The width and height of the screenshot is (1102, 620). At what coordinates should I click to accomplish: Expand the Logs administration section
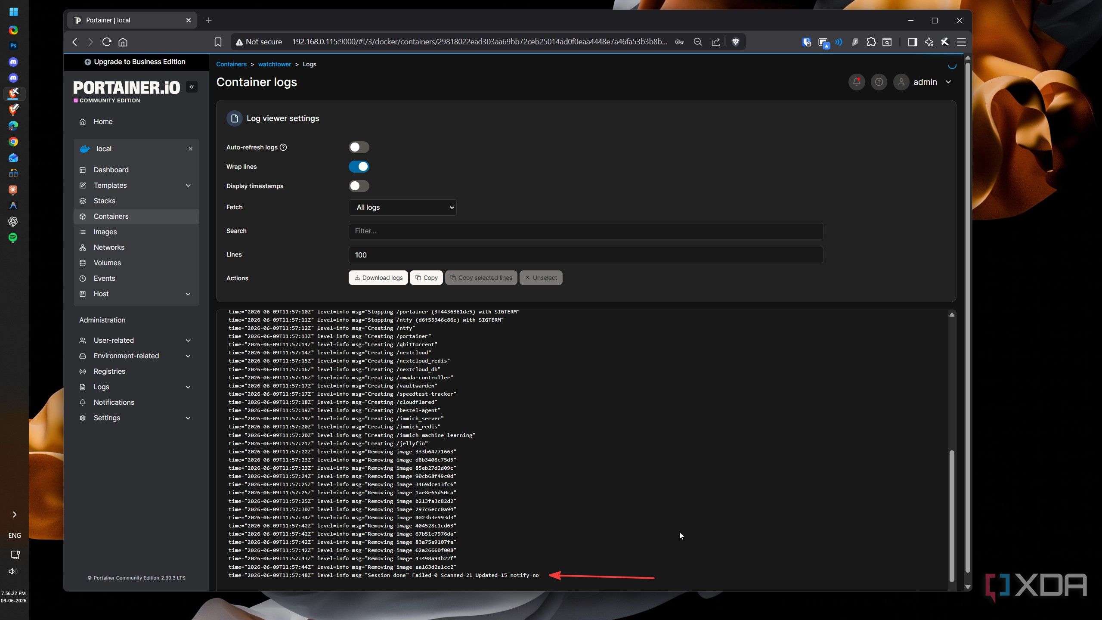pyautogui.click(x=188, y=387)
